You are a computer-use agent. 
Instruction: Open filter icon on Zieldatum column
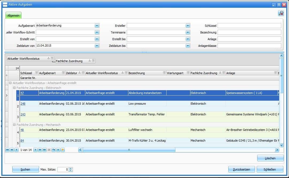(83, 73)
